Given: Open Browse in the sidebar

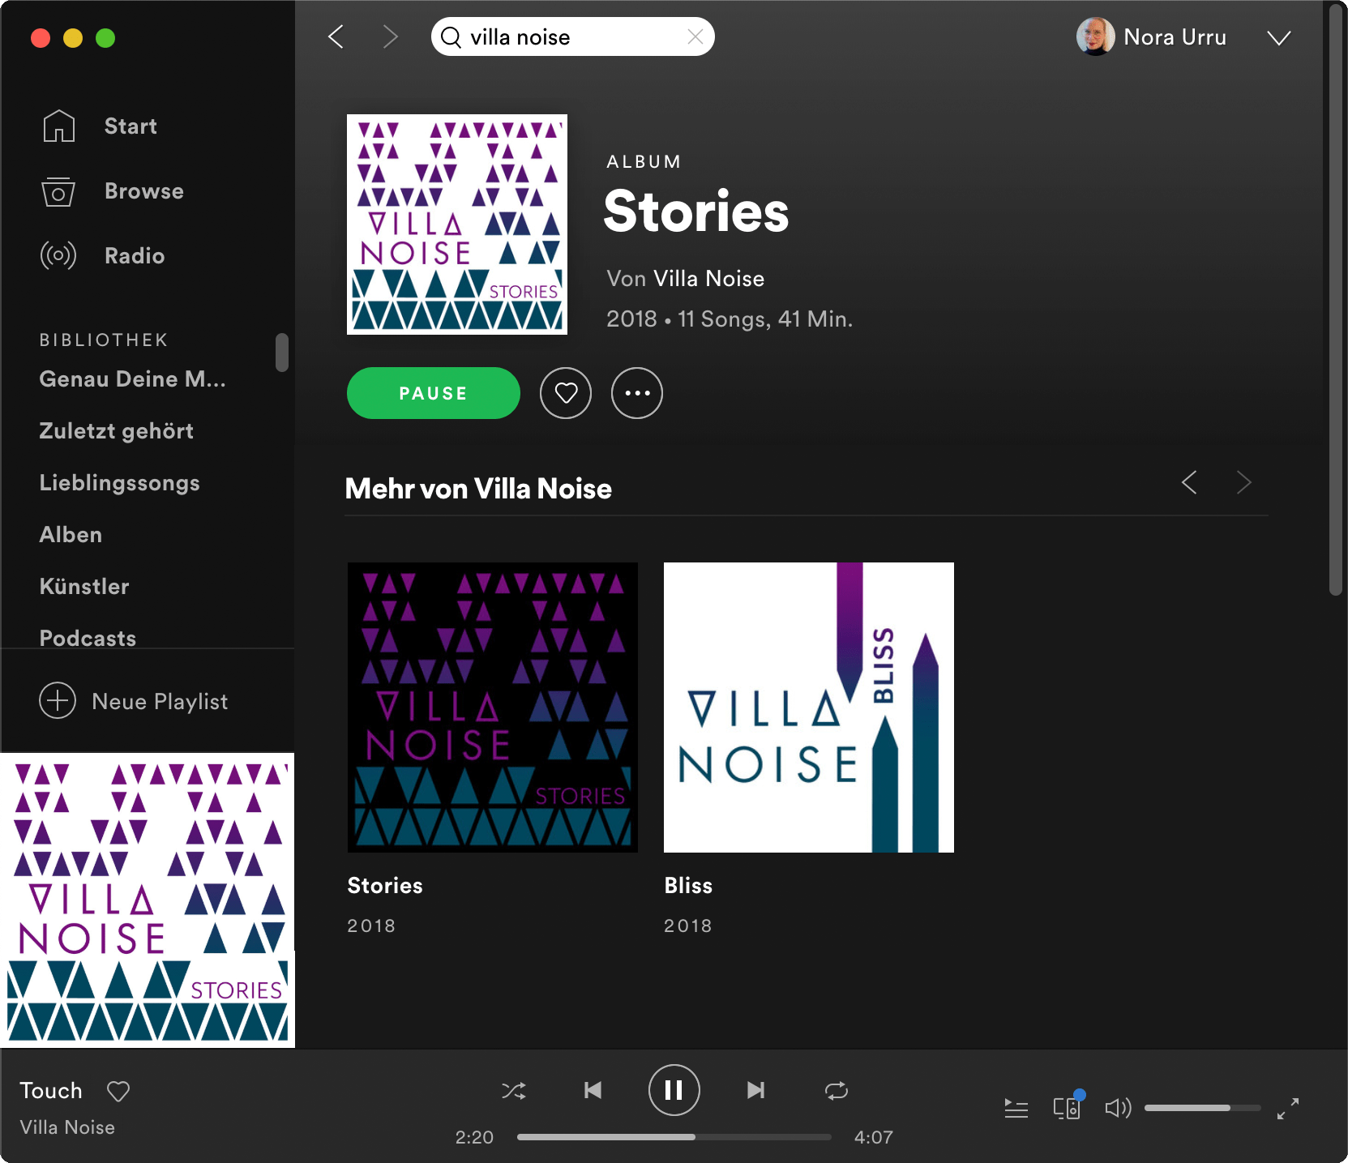Looking at the screenshot, I should point(143,191).
